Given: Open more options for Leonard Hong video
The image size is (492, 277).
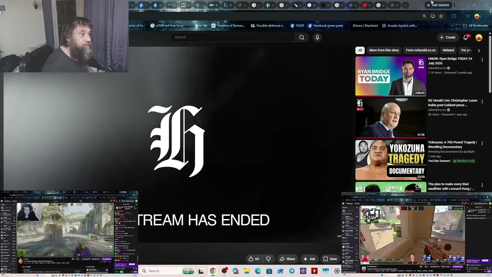Looking at the screenshot, I should 482,185.
